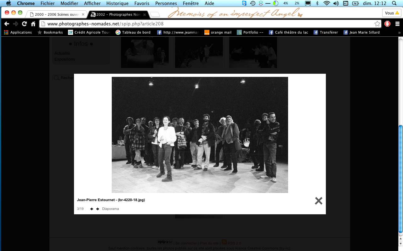Open the Chrome application menu
This screenshot has width=403, height=251.
click(x=26, y=3)
